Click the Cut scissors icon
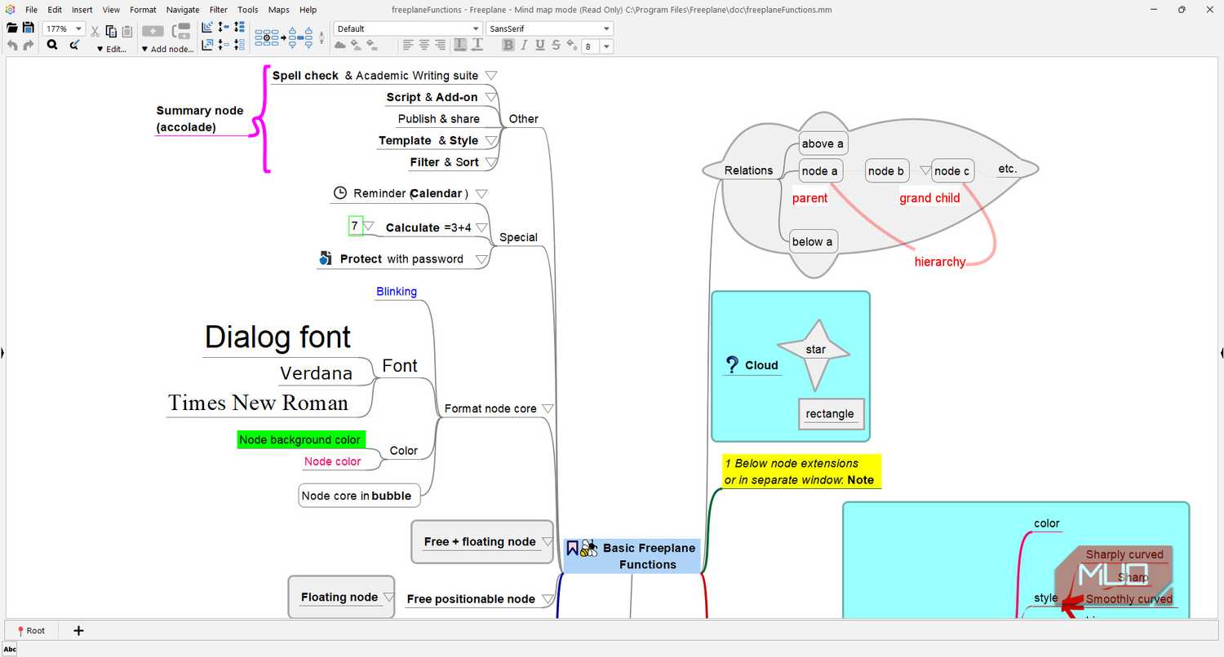This screenshot has width=1224, height=657. [95, 31]
